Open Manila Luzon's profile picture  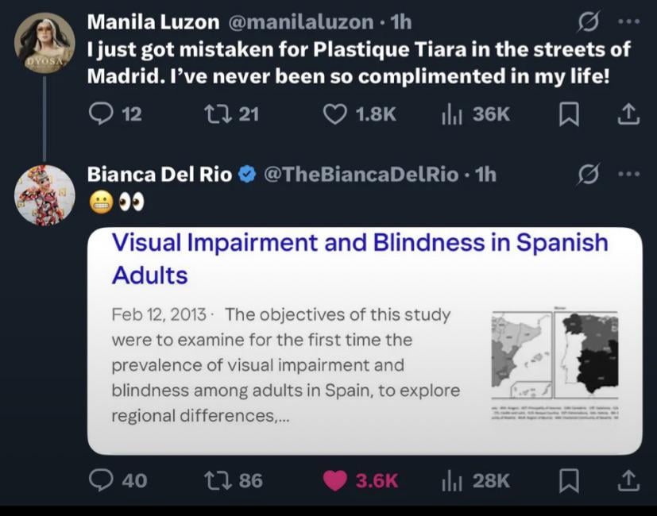pos(44,43)
